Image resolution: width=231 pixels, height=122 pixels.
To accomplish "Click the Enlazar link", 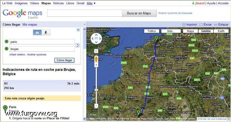I will 223,25.
